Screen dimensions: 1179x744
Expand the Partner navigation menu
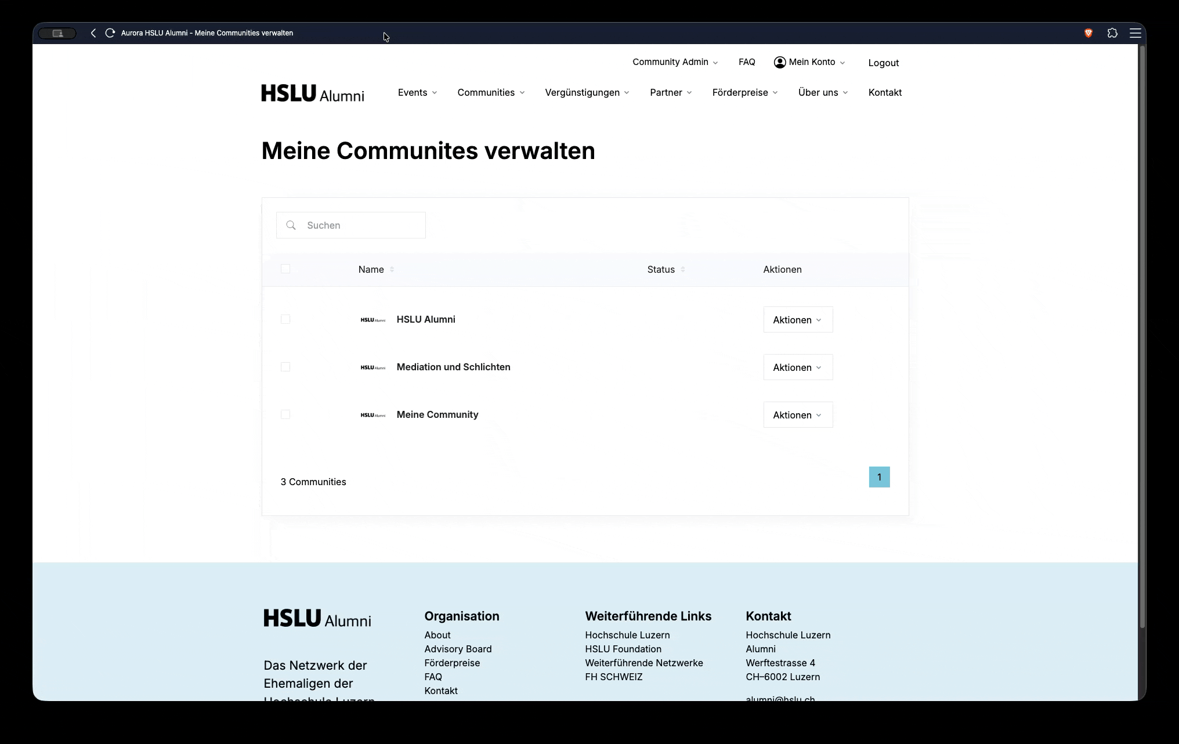pyautogui.click(x=671, y=92)
